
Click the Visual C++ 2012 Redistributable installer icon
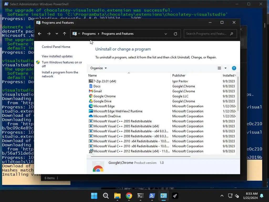click(x=91, y=151)
